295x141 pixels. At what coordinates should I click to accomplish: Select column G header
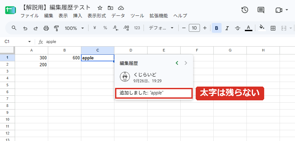[230, 50]
